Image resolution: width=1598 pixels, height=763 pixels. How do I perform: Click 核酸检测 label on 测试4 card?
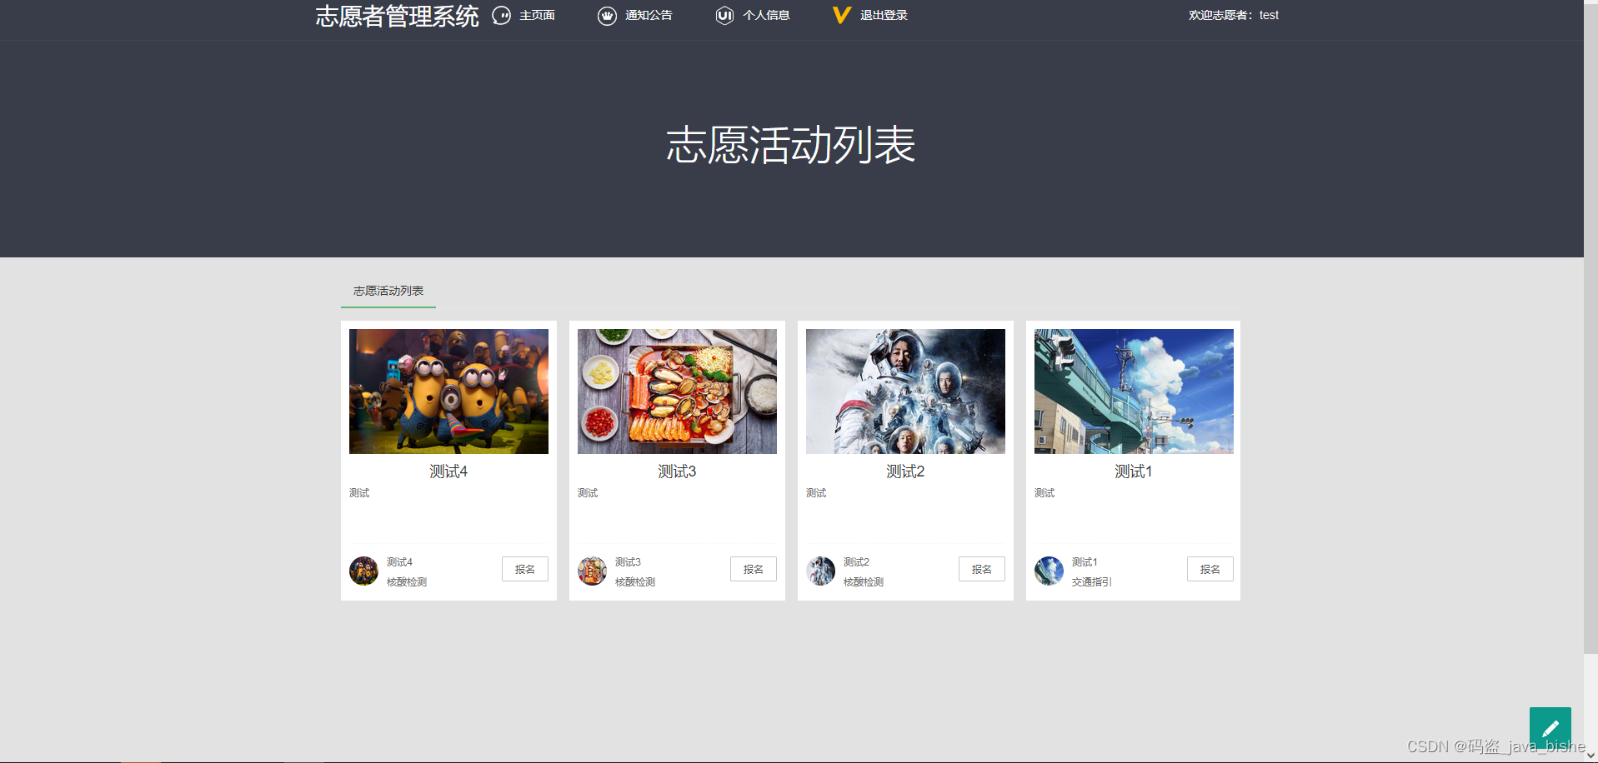point(407,582)
